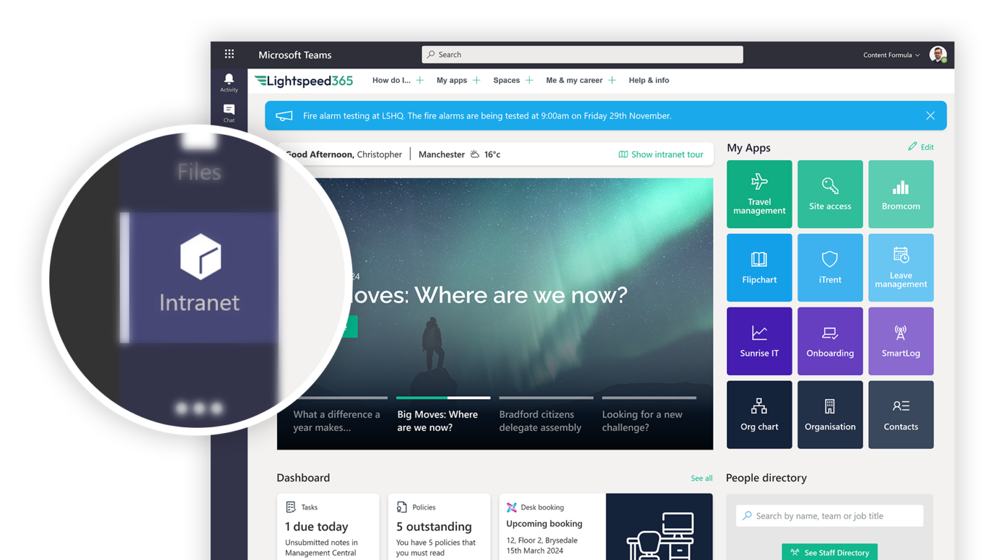The width and height of the screenshot is (996, 560).
Task: Click the Activity bell icon
Action: tap(229, 82)
